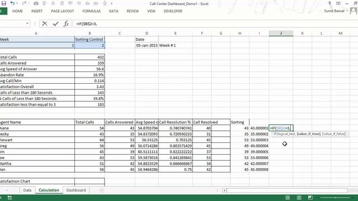358x201 pixels.
Task: Switch to Page Break Preview in status bar
Action: [310, 198]
